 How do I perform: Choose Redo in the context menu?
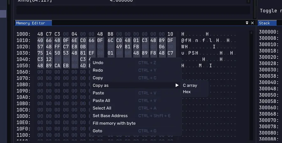click(x=98, y=70)
